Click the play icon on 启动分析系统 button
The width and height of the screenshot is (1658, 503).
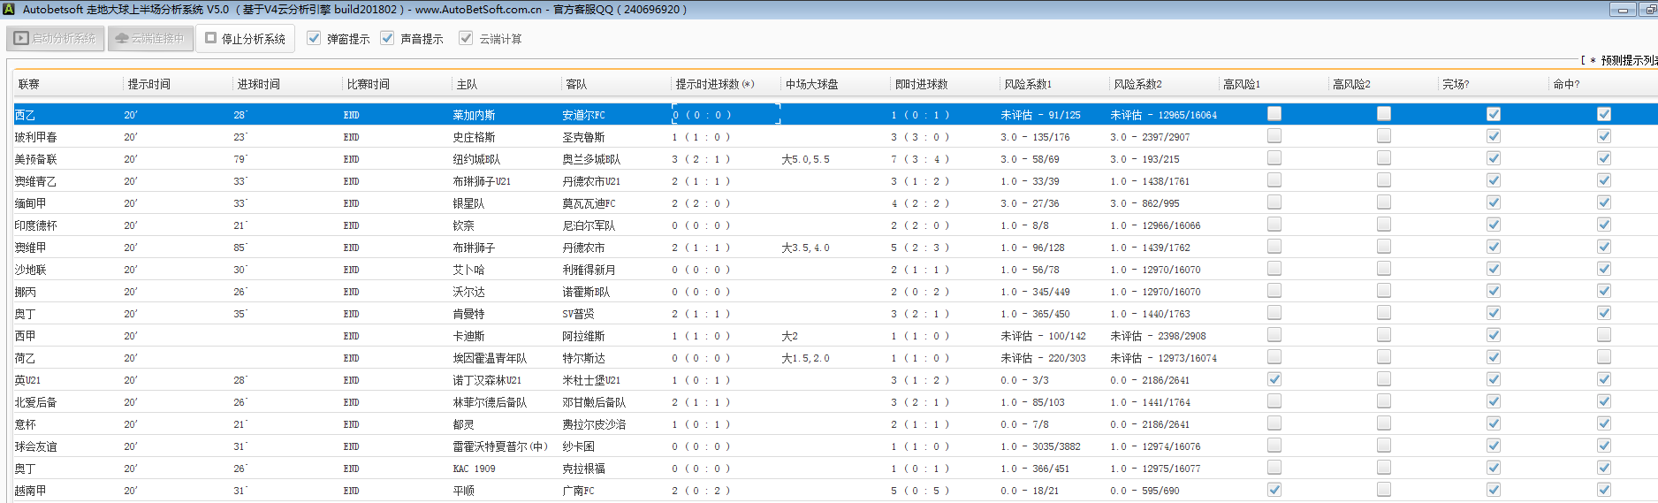21,39
